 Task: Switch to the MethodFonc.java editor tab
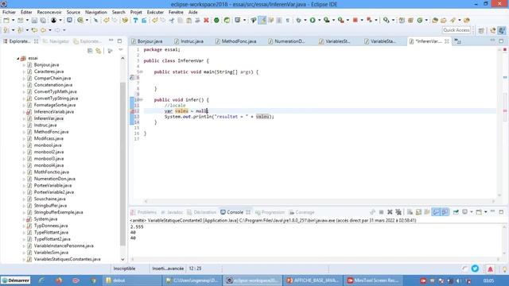coord(236,41)
